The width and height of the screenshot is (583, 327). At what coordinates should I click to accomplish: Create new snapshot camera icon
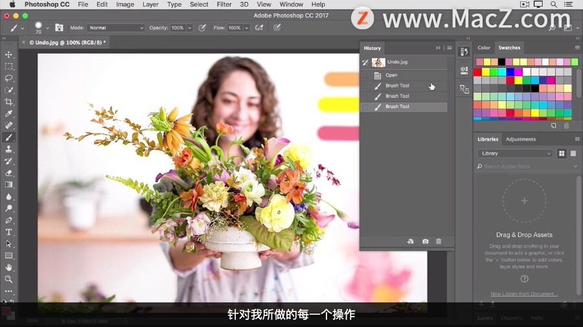click(x=426, y=241)
